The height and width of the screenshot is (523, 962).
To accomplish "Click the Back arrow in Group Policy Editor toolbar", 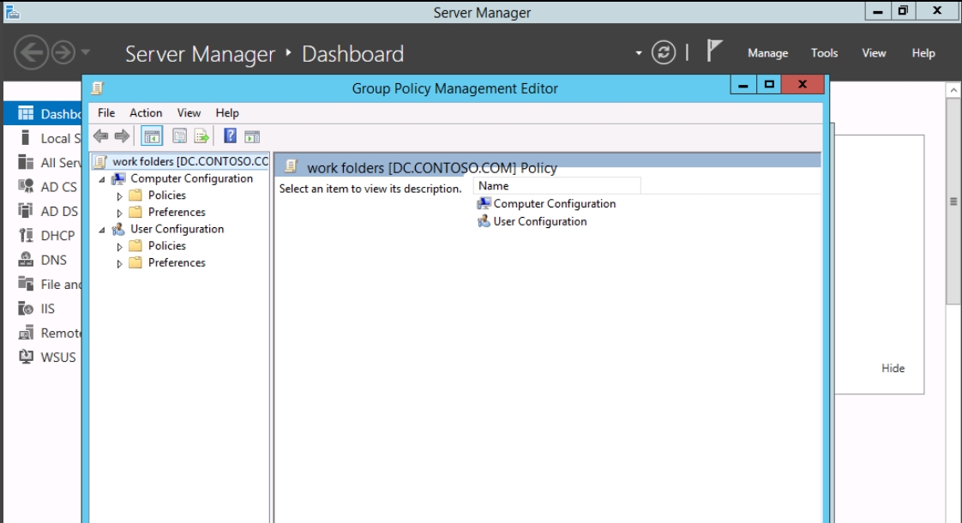I will 100,136.
